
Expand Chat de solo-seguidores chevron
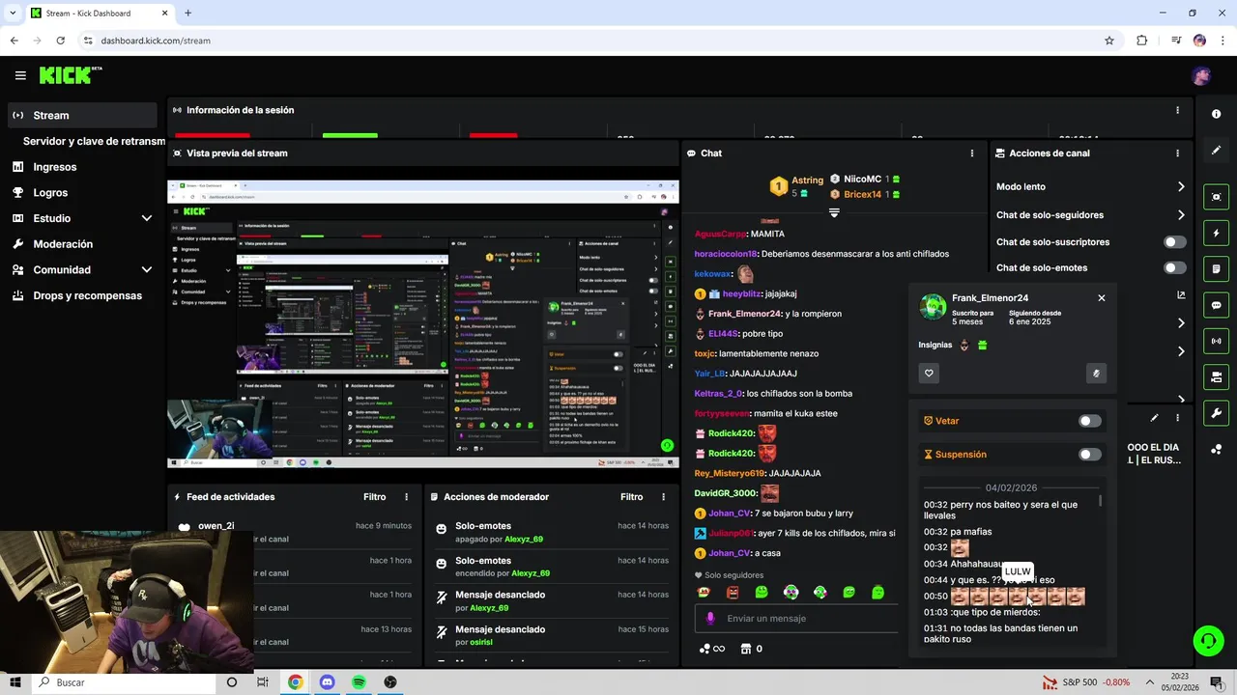pos(1181,215)
